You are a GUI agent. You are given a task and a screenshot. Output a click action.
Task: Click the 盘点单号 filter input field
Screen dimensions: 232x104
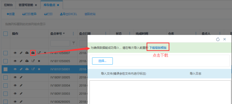coord(60,43)
